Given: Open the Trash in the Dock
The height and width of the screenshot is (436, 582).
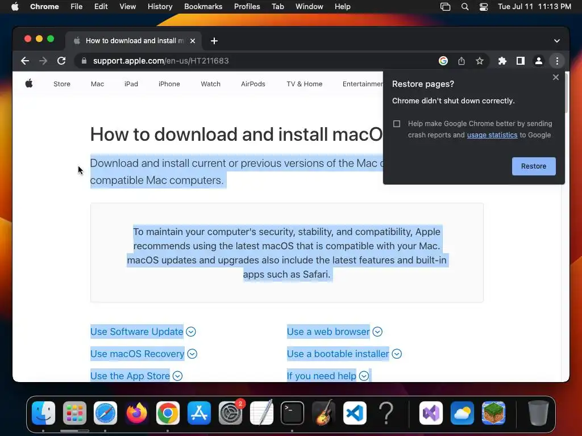Looking at the screenshot, I should [538, 413].
